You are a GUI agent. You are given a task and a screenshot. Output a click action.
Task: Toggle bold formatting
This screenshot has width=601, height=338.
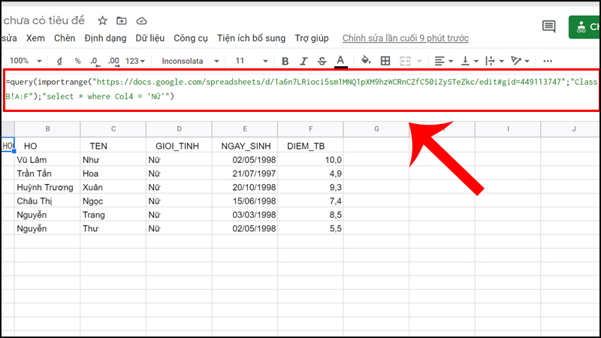coord(285,61)
